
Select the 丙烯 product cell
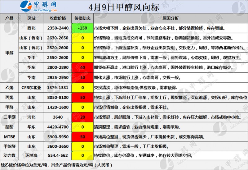coord(10,98)
